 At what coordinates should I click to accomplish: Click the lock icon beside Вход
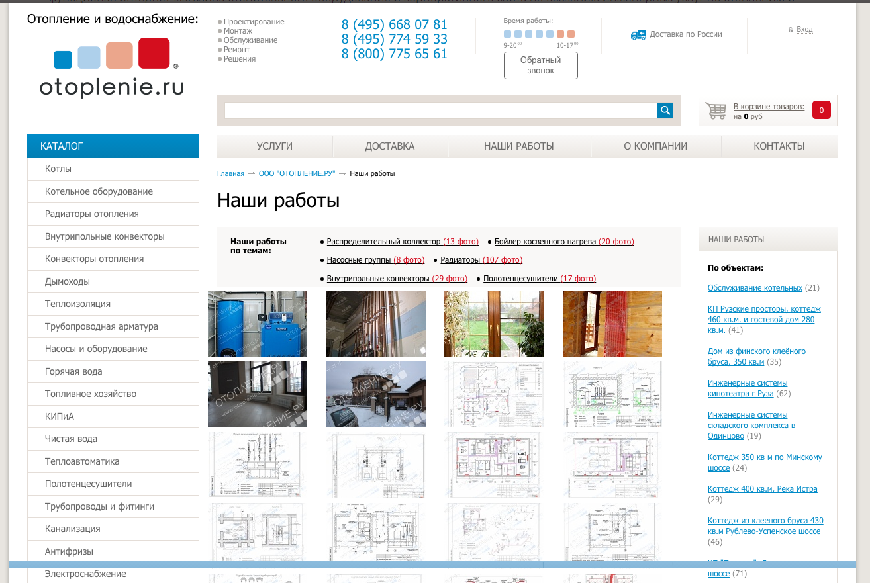tap(791, 30)
